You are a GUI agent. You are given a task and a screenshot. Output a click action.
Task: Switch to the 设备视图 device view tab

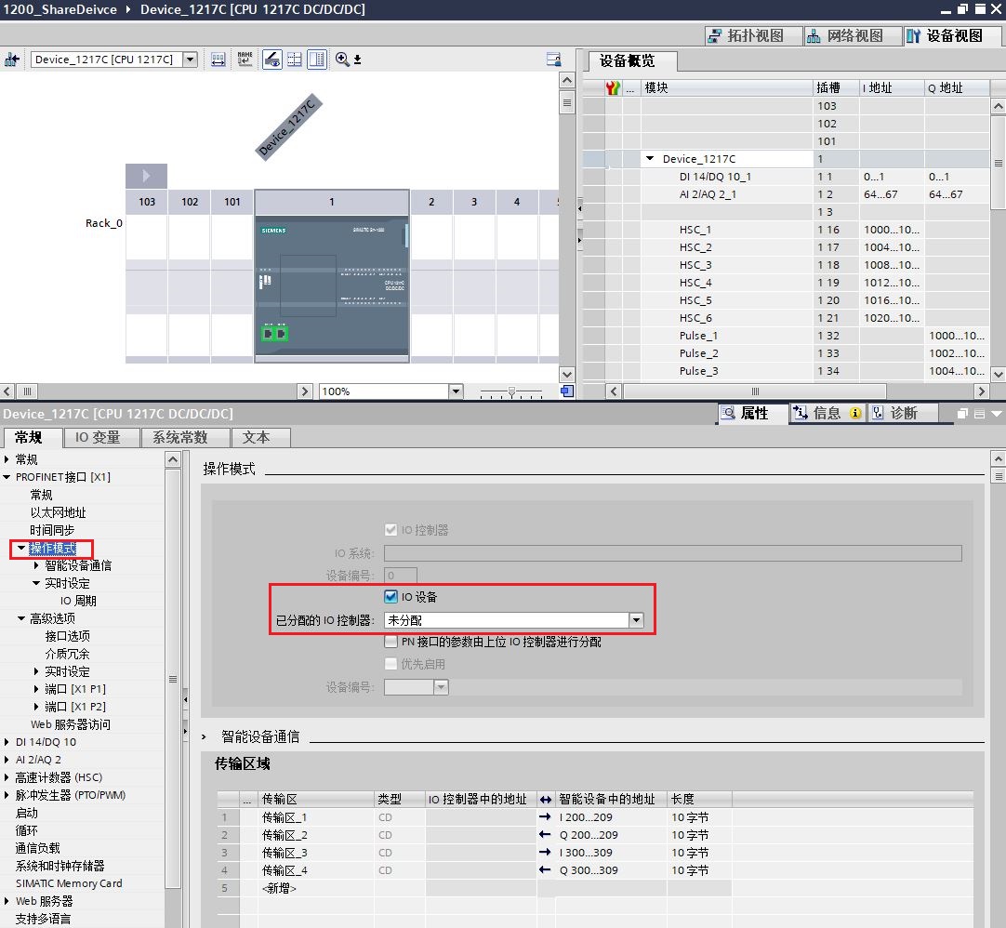coord(951,36)
